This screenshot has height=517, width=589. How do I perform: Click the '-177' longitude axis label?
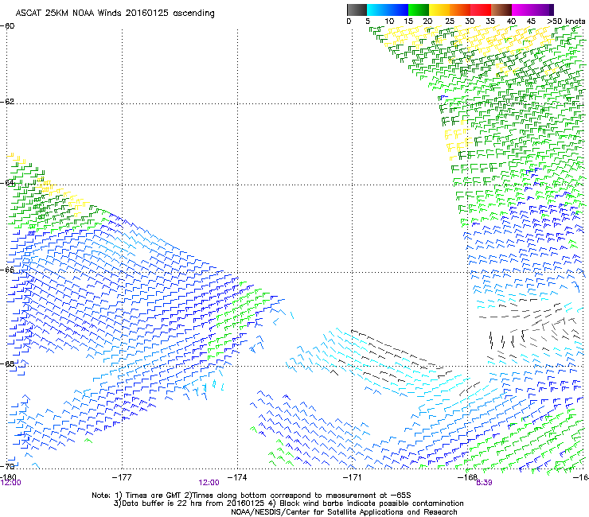(x=122, y=477)
